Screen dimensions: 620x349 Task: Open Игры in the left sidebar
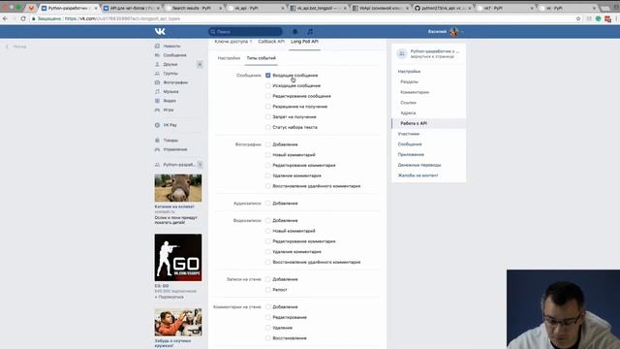169,110
